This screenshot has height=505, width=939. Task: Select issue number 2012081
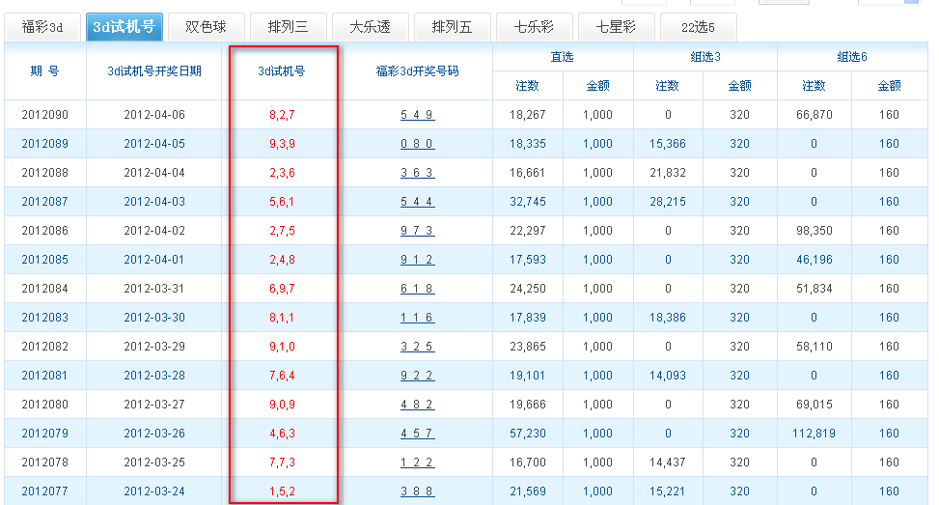tap(45, 376)
